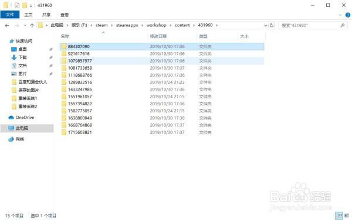
Task: Switch to large thumbnails view icon
Action: tap(347, 215)
